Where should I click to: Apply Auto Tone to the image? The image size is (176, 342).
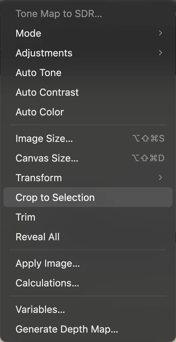(88, 73)
